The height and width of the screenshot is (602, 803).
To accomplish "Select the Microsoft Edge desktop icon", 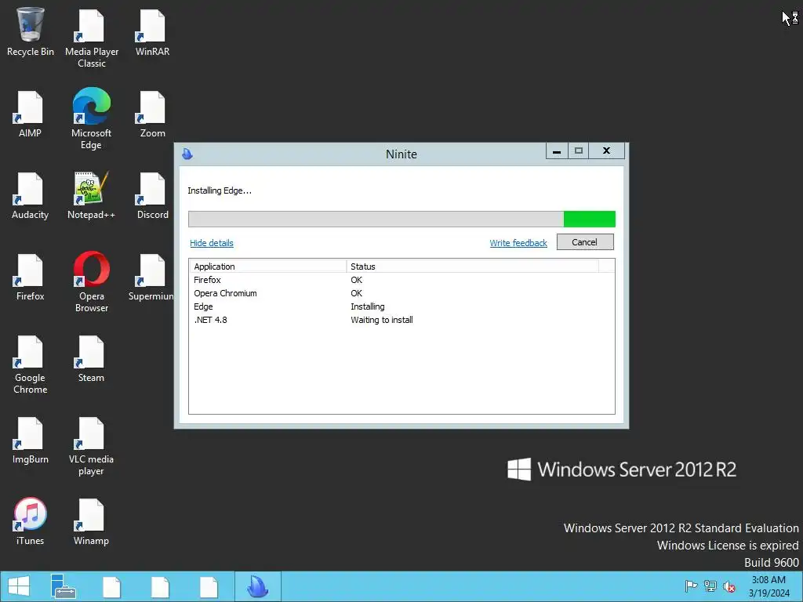I will (91, 119).
